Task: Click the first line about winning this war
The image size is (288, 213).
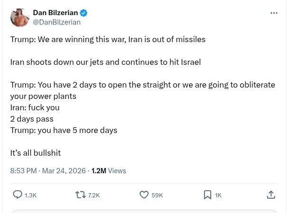Action: (x=108, y=39)
